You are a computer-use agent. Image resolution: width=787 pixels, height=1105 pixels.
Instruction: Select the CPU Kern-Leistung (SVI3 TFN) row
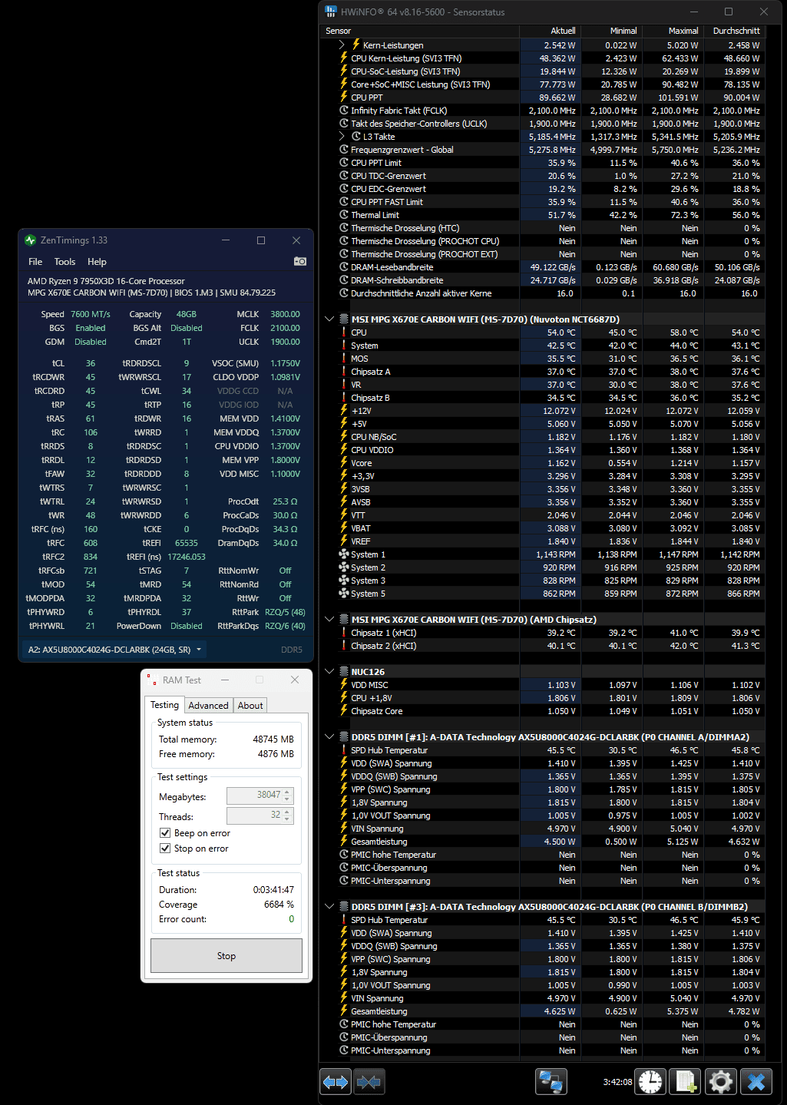[x=543, y=58]
